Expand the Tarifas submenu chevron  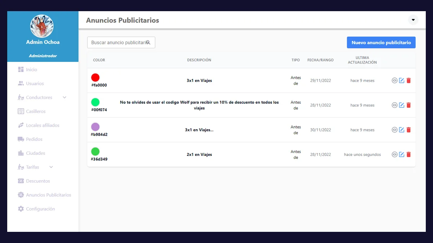pyautogui.click(x=51, y=167)
